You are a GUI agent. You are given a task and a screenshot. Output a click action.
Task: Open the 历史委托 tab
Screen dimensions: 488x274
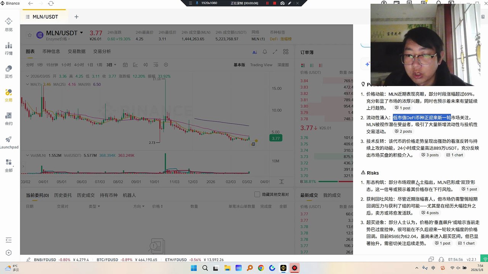(x=63, y=195)
